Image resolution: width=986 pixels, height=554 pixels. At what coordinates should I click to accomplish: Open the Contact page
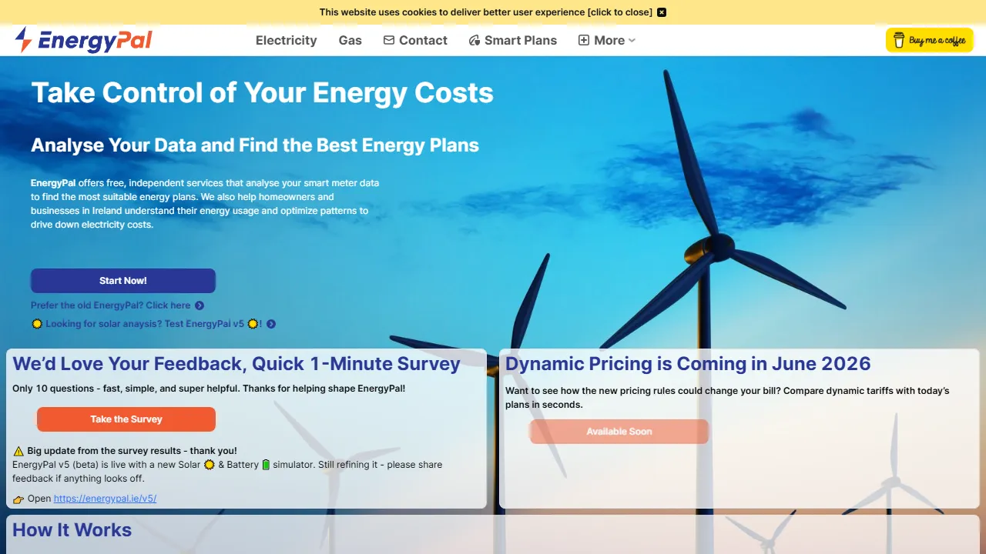423,40
